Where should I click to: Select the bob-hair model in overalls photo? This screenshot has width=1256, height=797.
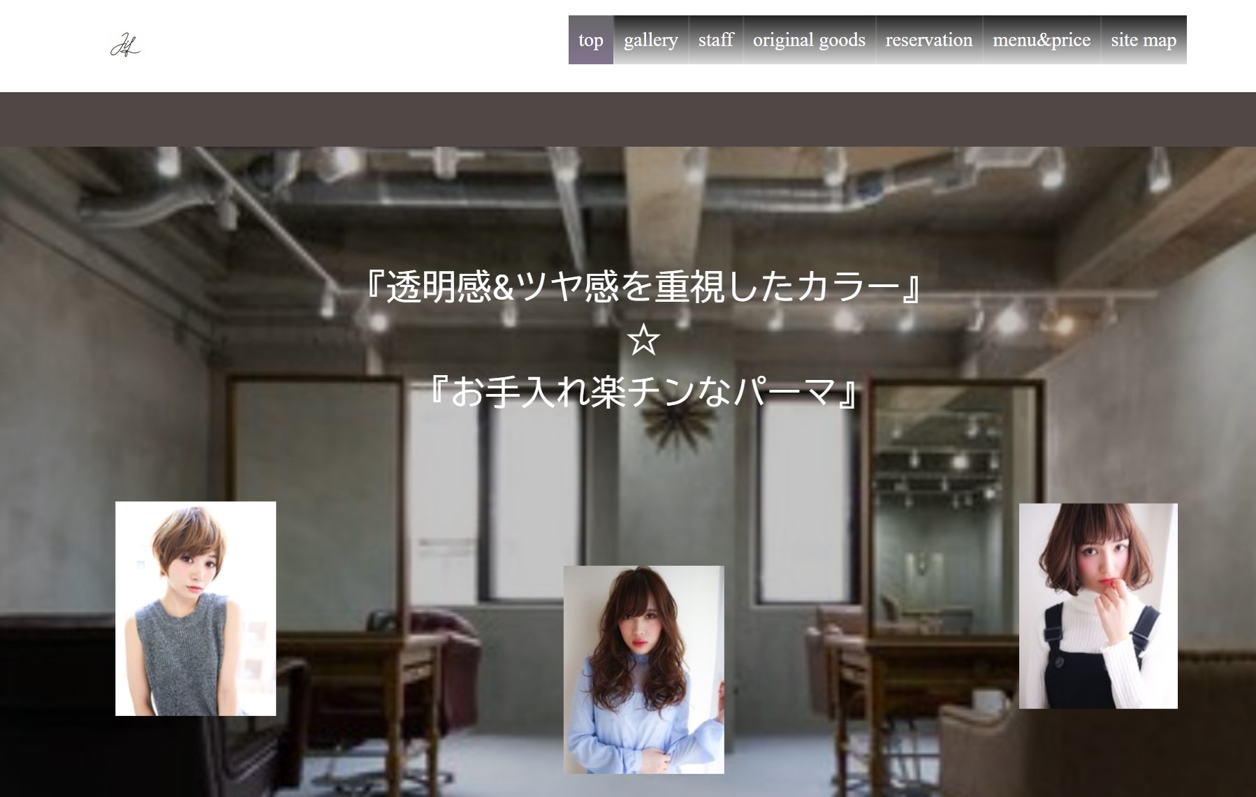1098,606
